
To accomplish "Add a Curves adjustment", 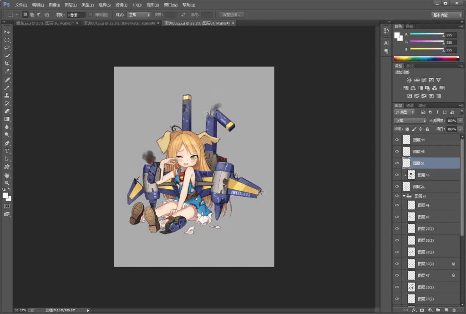I will (424, 80).
